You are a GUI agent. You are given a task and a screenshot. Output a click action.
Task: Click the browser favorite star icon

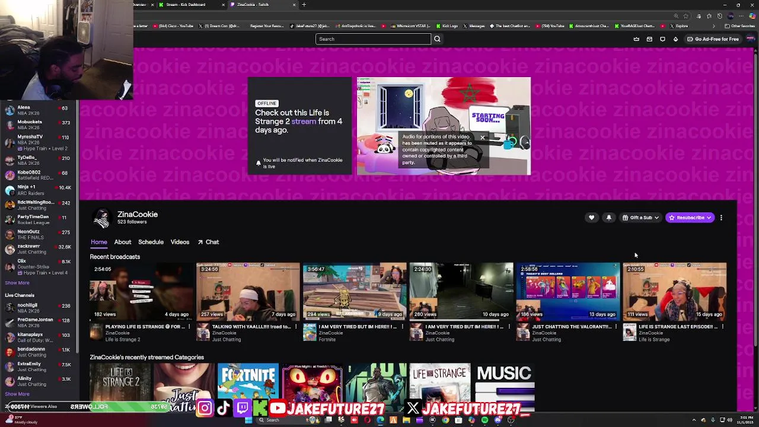686,16
